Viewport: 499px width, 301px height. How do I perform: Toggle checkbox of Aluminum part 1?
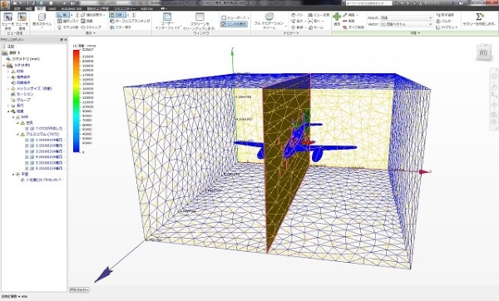(27, 140)
